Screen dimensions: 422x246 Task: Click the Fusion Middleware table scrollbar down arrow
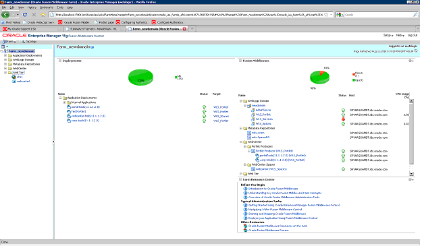[x=411, y=173]
